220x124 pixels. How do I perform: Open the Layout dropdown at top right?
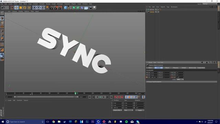coord(210,4)
